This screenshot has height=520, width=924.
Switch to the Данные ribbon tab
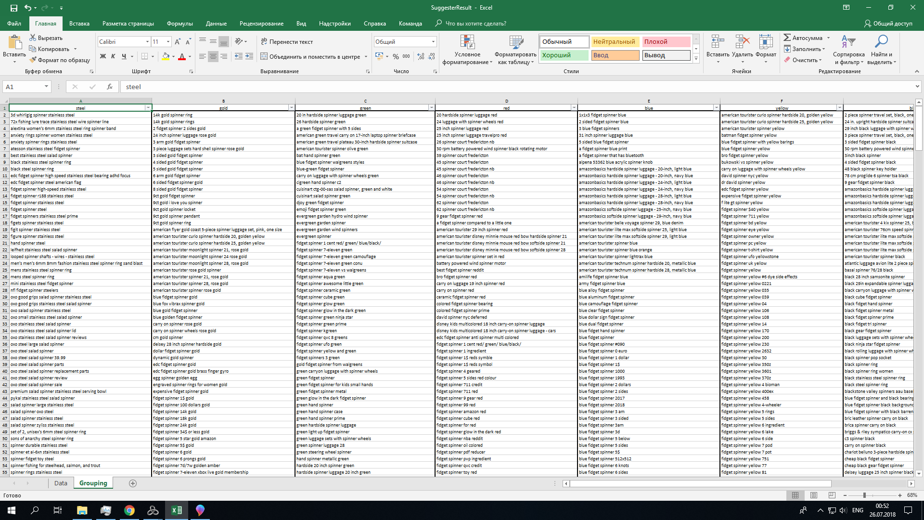click(216, 24)
